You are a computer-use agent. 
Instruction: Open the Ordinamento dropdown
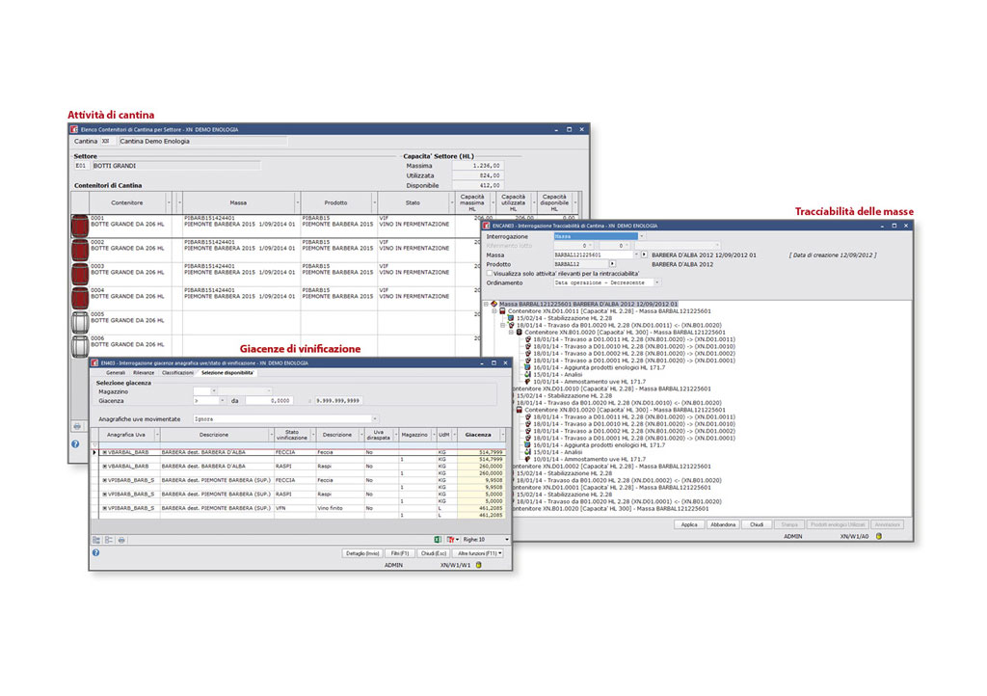click(657, 283)
